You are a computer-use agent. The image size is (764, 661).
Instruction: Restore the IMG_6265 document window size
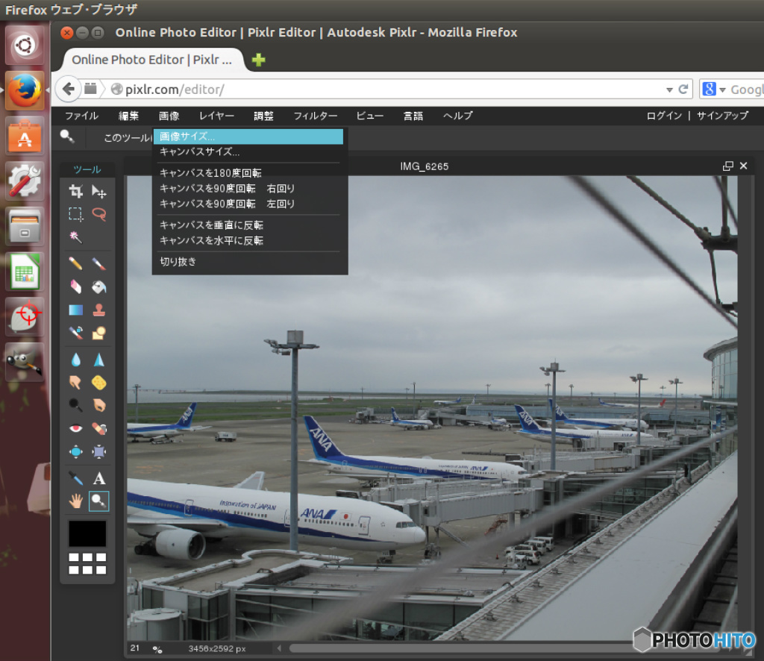pos(728,166)
